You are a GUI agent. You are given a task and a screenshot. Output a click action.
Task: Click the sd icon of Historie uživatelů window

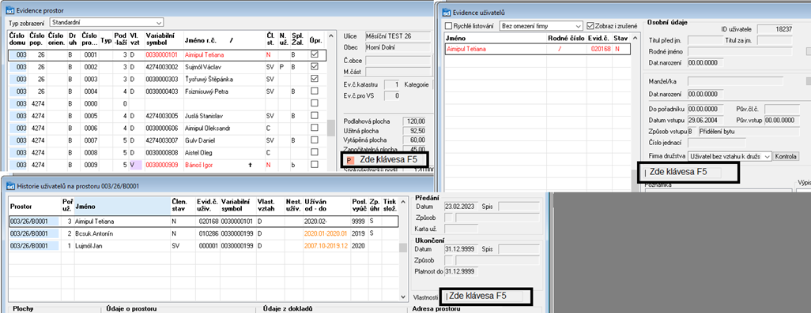pyautogui.click(x=10, y=185)
